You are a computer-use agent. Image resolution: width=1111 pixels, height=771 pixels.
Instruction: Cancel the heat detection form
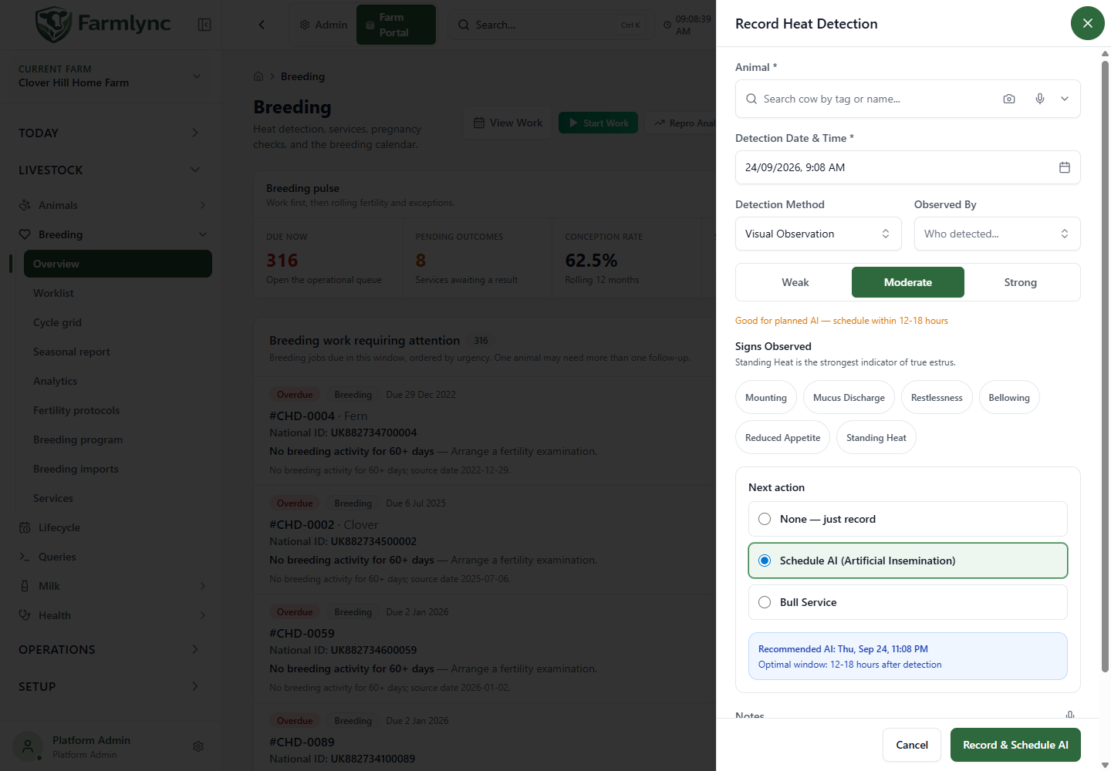tap(912, 745)
